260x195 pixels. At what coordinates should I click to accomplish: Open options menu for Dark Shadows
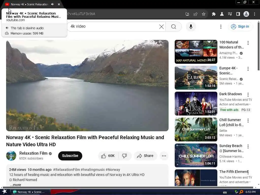(248, 95)
